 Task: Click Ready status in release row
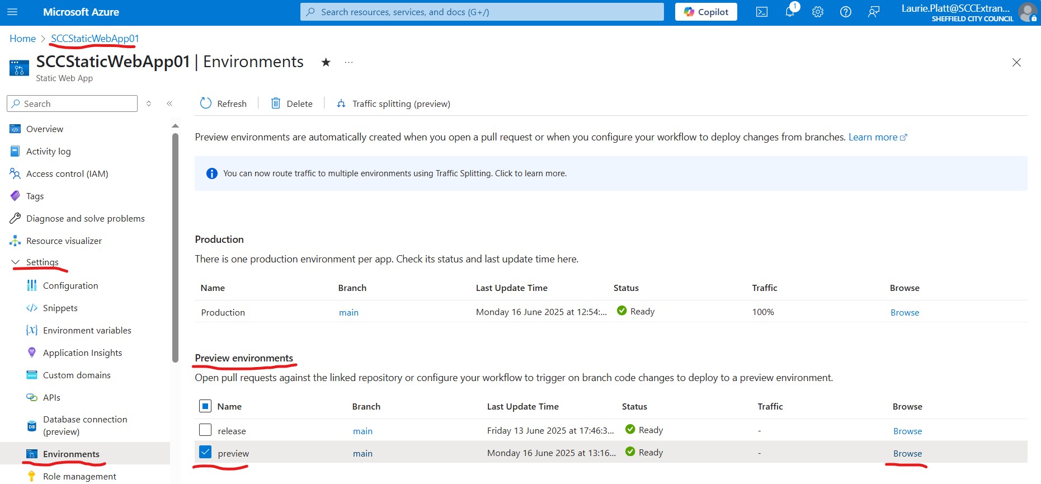[x=651, y=430]
